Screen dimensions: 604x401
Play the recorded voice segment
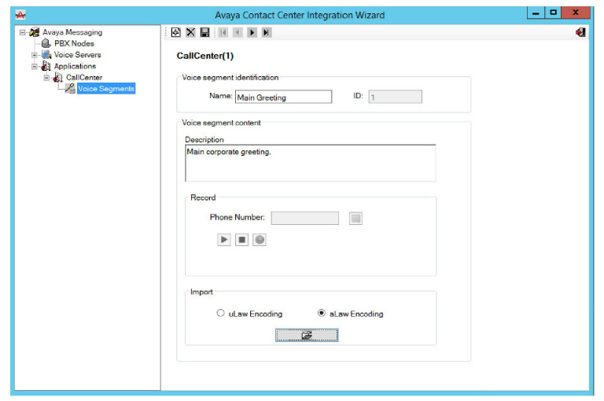[224, 240]
